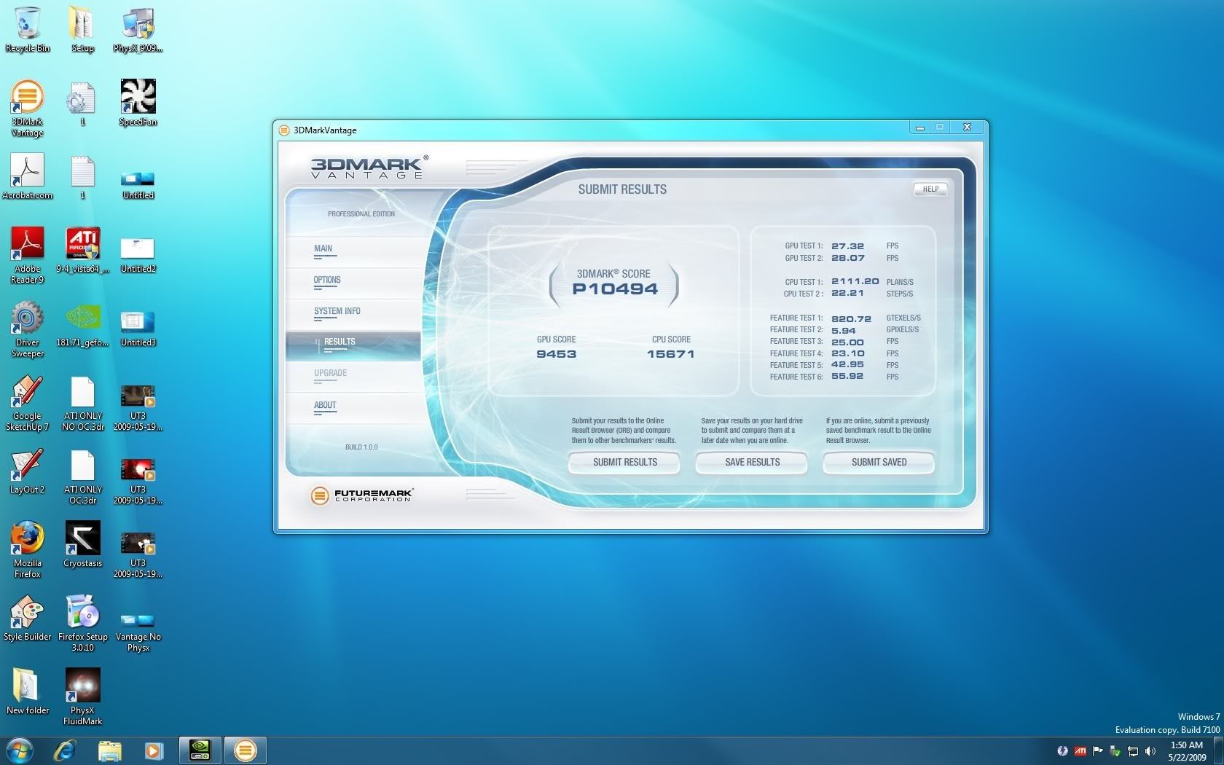1224x765 pixels.
Task: Open the SpeedFan desktop icon
Action: coord(138,101)
